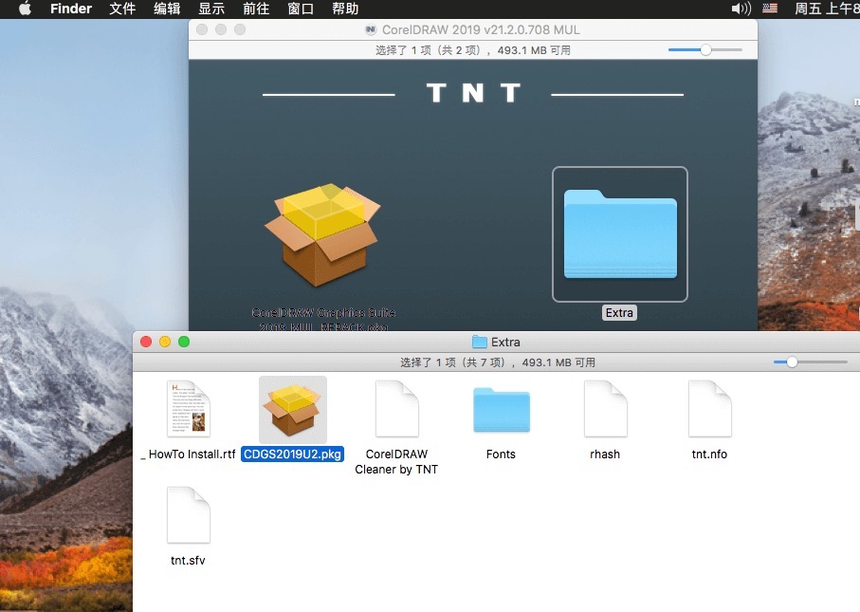Screen dimensions: 860x612
Task: Select the tnt.sfv file
Action: 188,515
